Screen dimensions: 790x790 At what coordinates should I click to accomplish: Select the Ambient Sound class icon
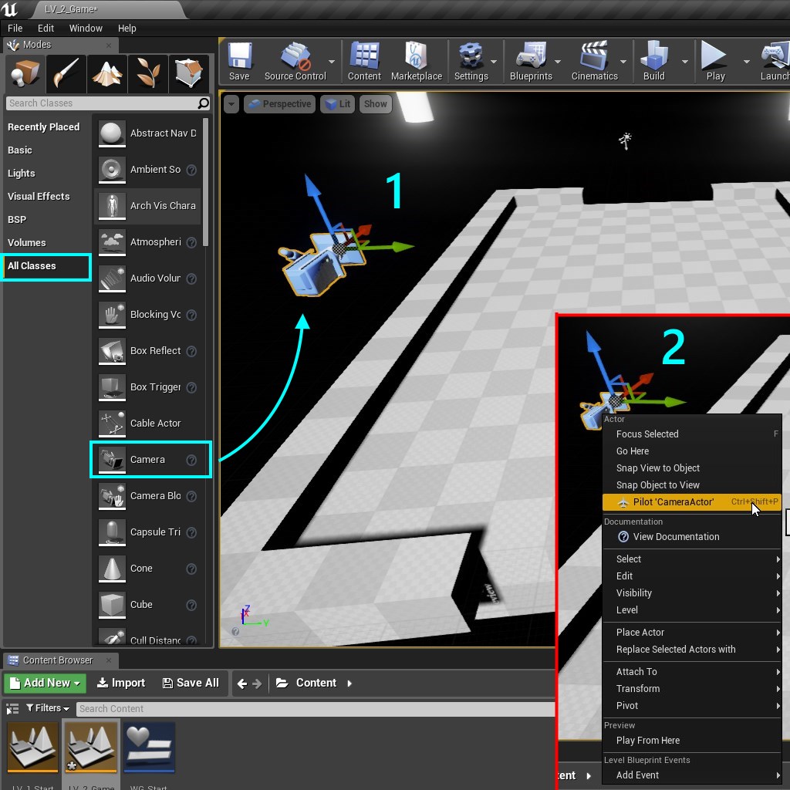tap(112, 169)
